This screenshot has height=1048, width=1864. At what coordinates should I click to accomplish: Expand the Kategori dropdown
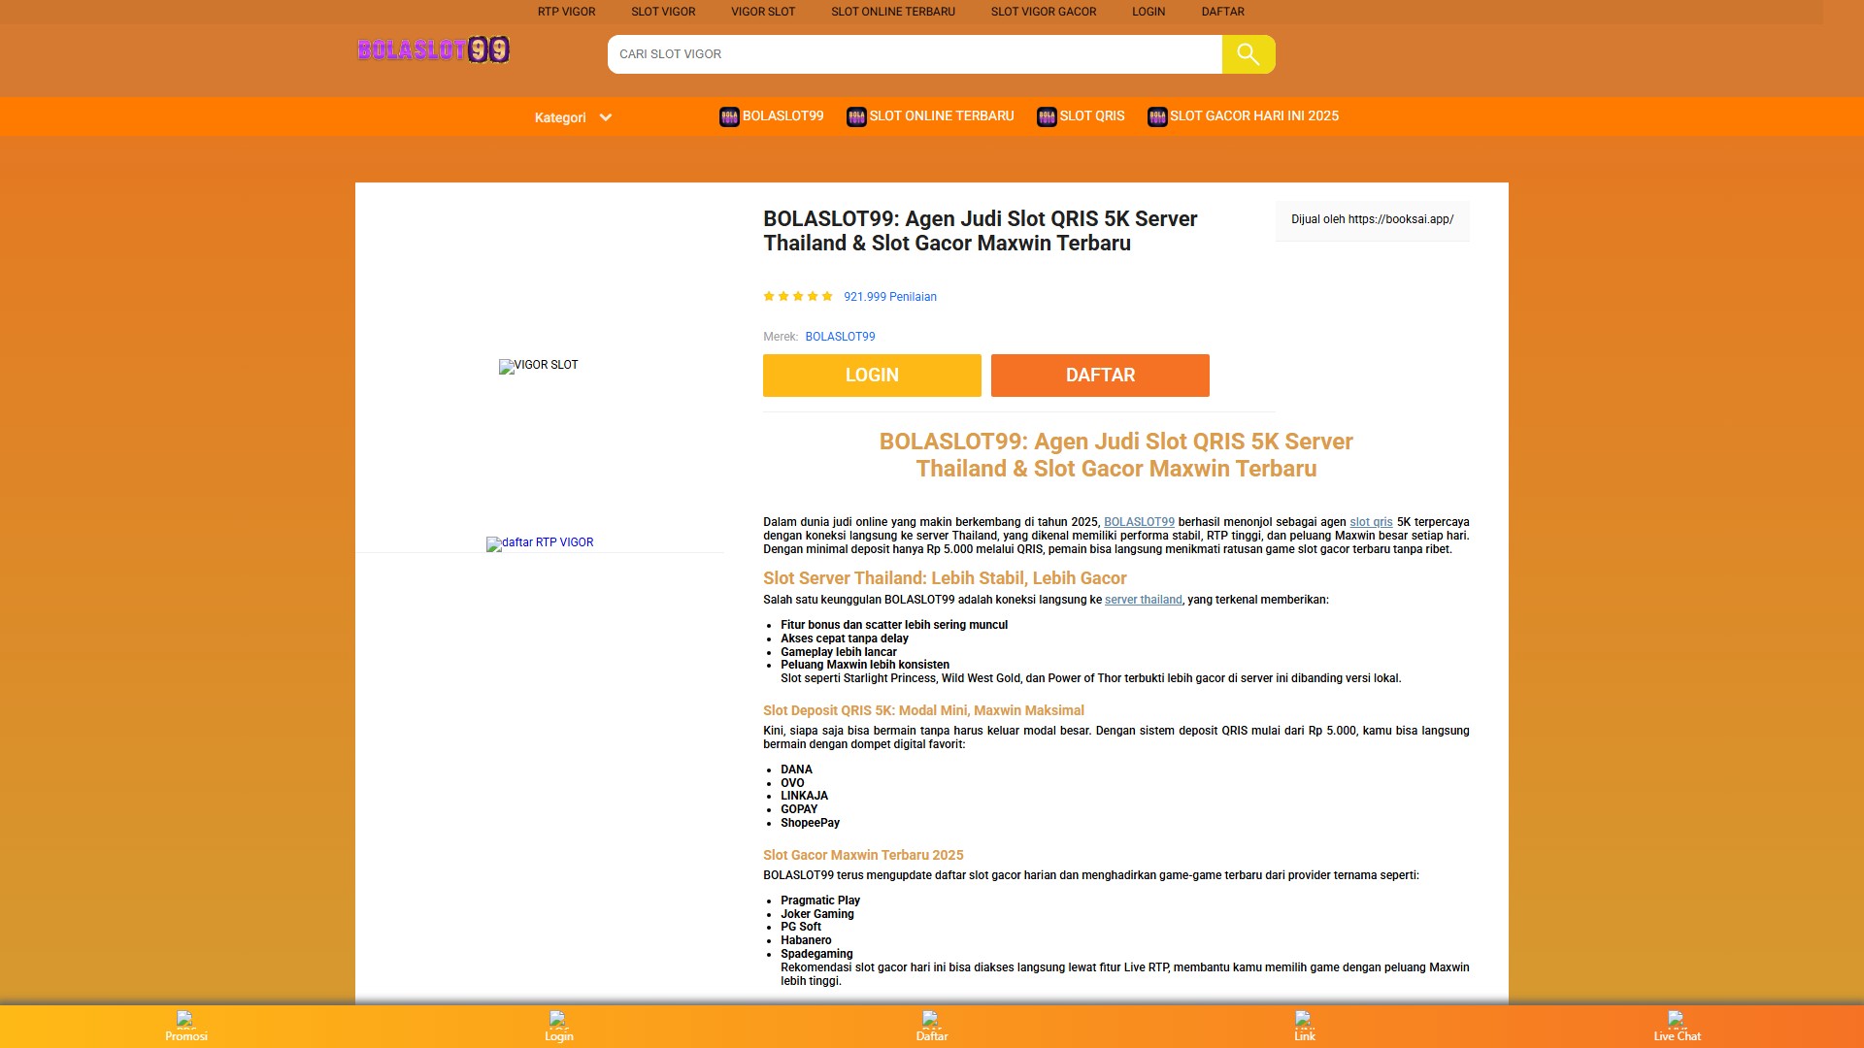[x=560, y=117]
